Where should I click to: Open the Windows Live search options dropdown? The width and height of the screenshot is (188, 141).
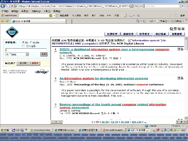click(x=54, y=16)
